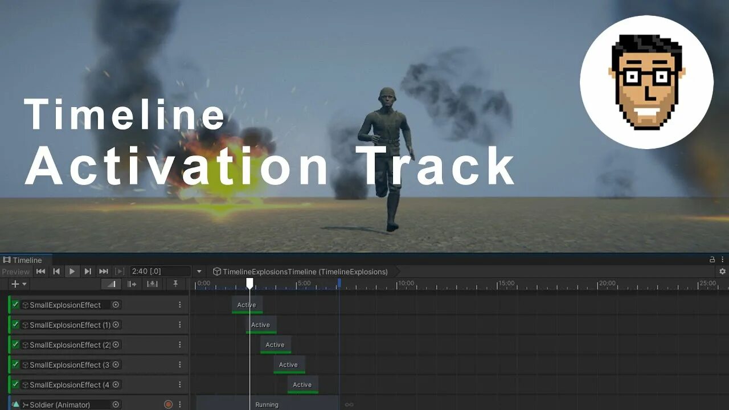Select the Replace edit mode icon
This screenshot has height=410, width=729.
(x=152, y=284)
